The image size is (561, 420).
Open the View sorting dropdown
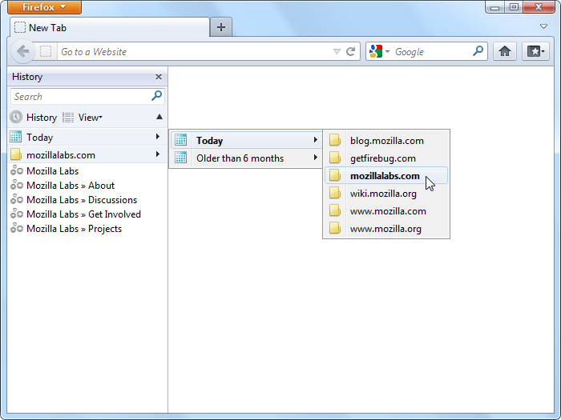[x=90, y=118]
